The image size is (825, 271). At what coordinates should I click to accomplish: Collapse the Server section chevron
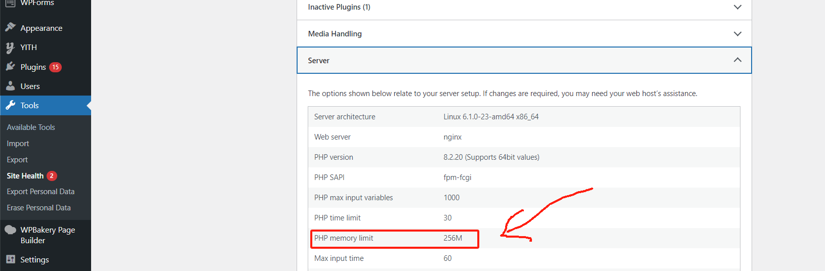pos(737,60)
